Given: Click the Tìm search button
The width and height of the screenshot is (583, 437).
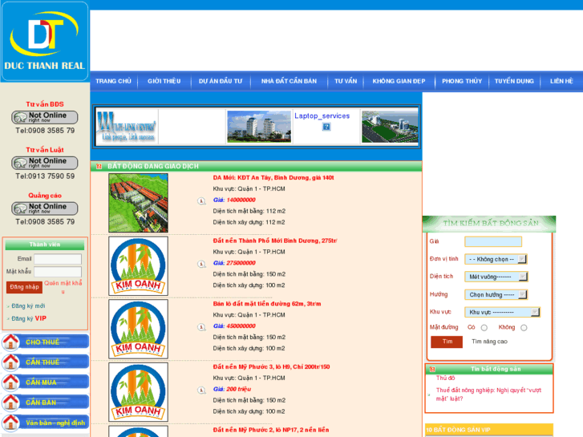Looking at the screenshot, I should tap(447, 342).
